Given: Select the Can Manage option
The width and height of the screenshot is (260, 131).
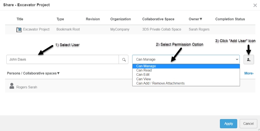Looking at the screenshot, I should click(146, 66).
